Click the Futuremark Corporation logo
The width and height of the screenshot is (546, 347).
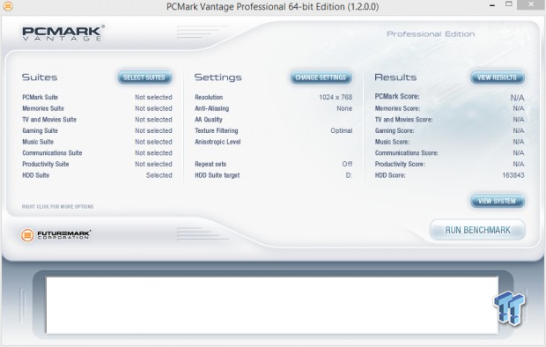coord(56,235)
